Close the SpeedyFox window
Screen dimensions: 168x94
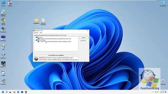tap(87, 31)
